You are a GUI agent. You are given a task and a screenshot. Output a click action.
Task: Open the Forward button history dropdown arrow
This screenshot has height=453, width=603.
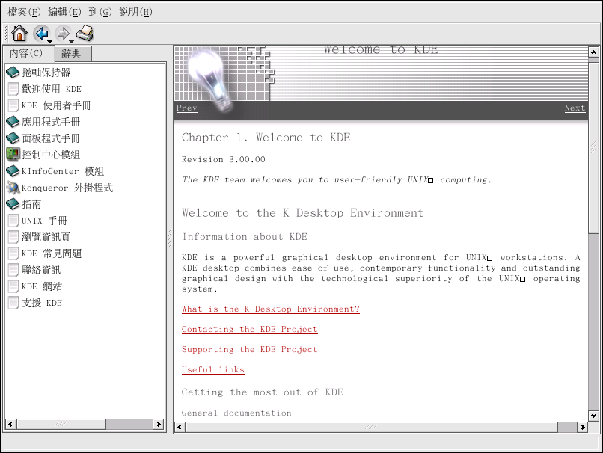(x=72, y=40)
